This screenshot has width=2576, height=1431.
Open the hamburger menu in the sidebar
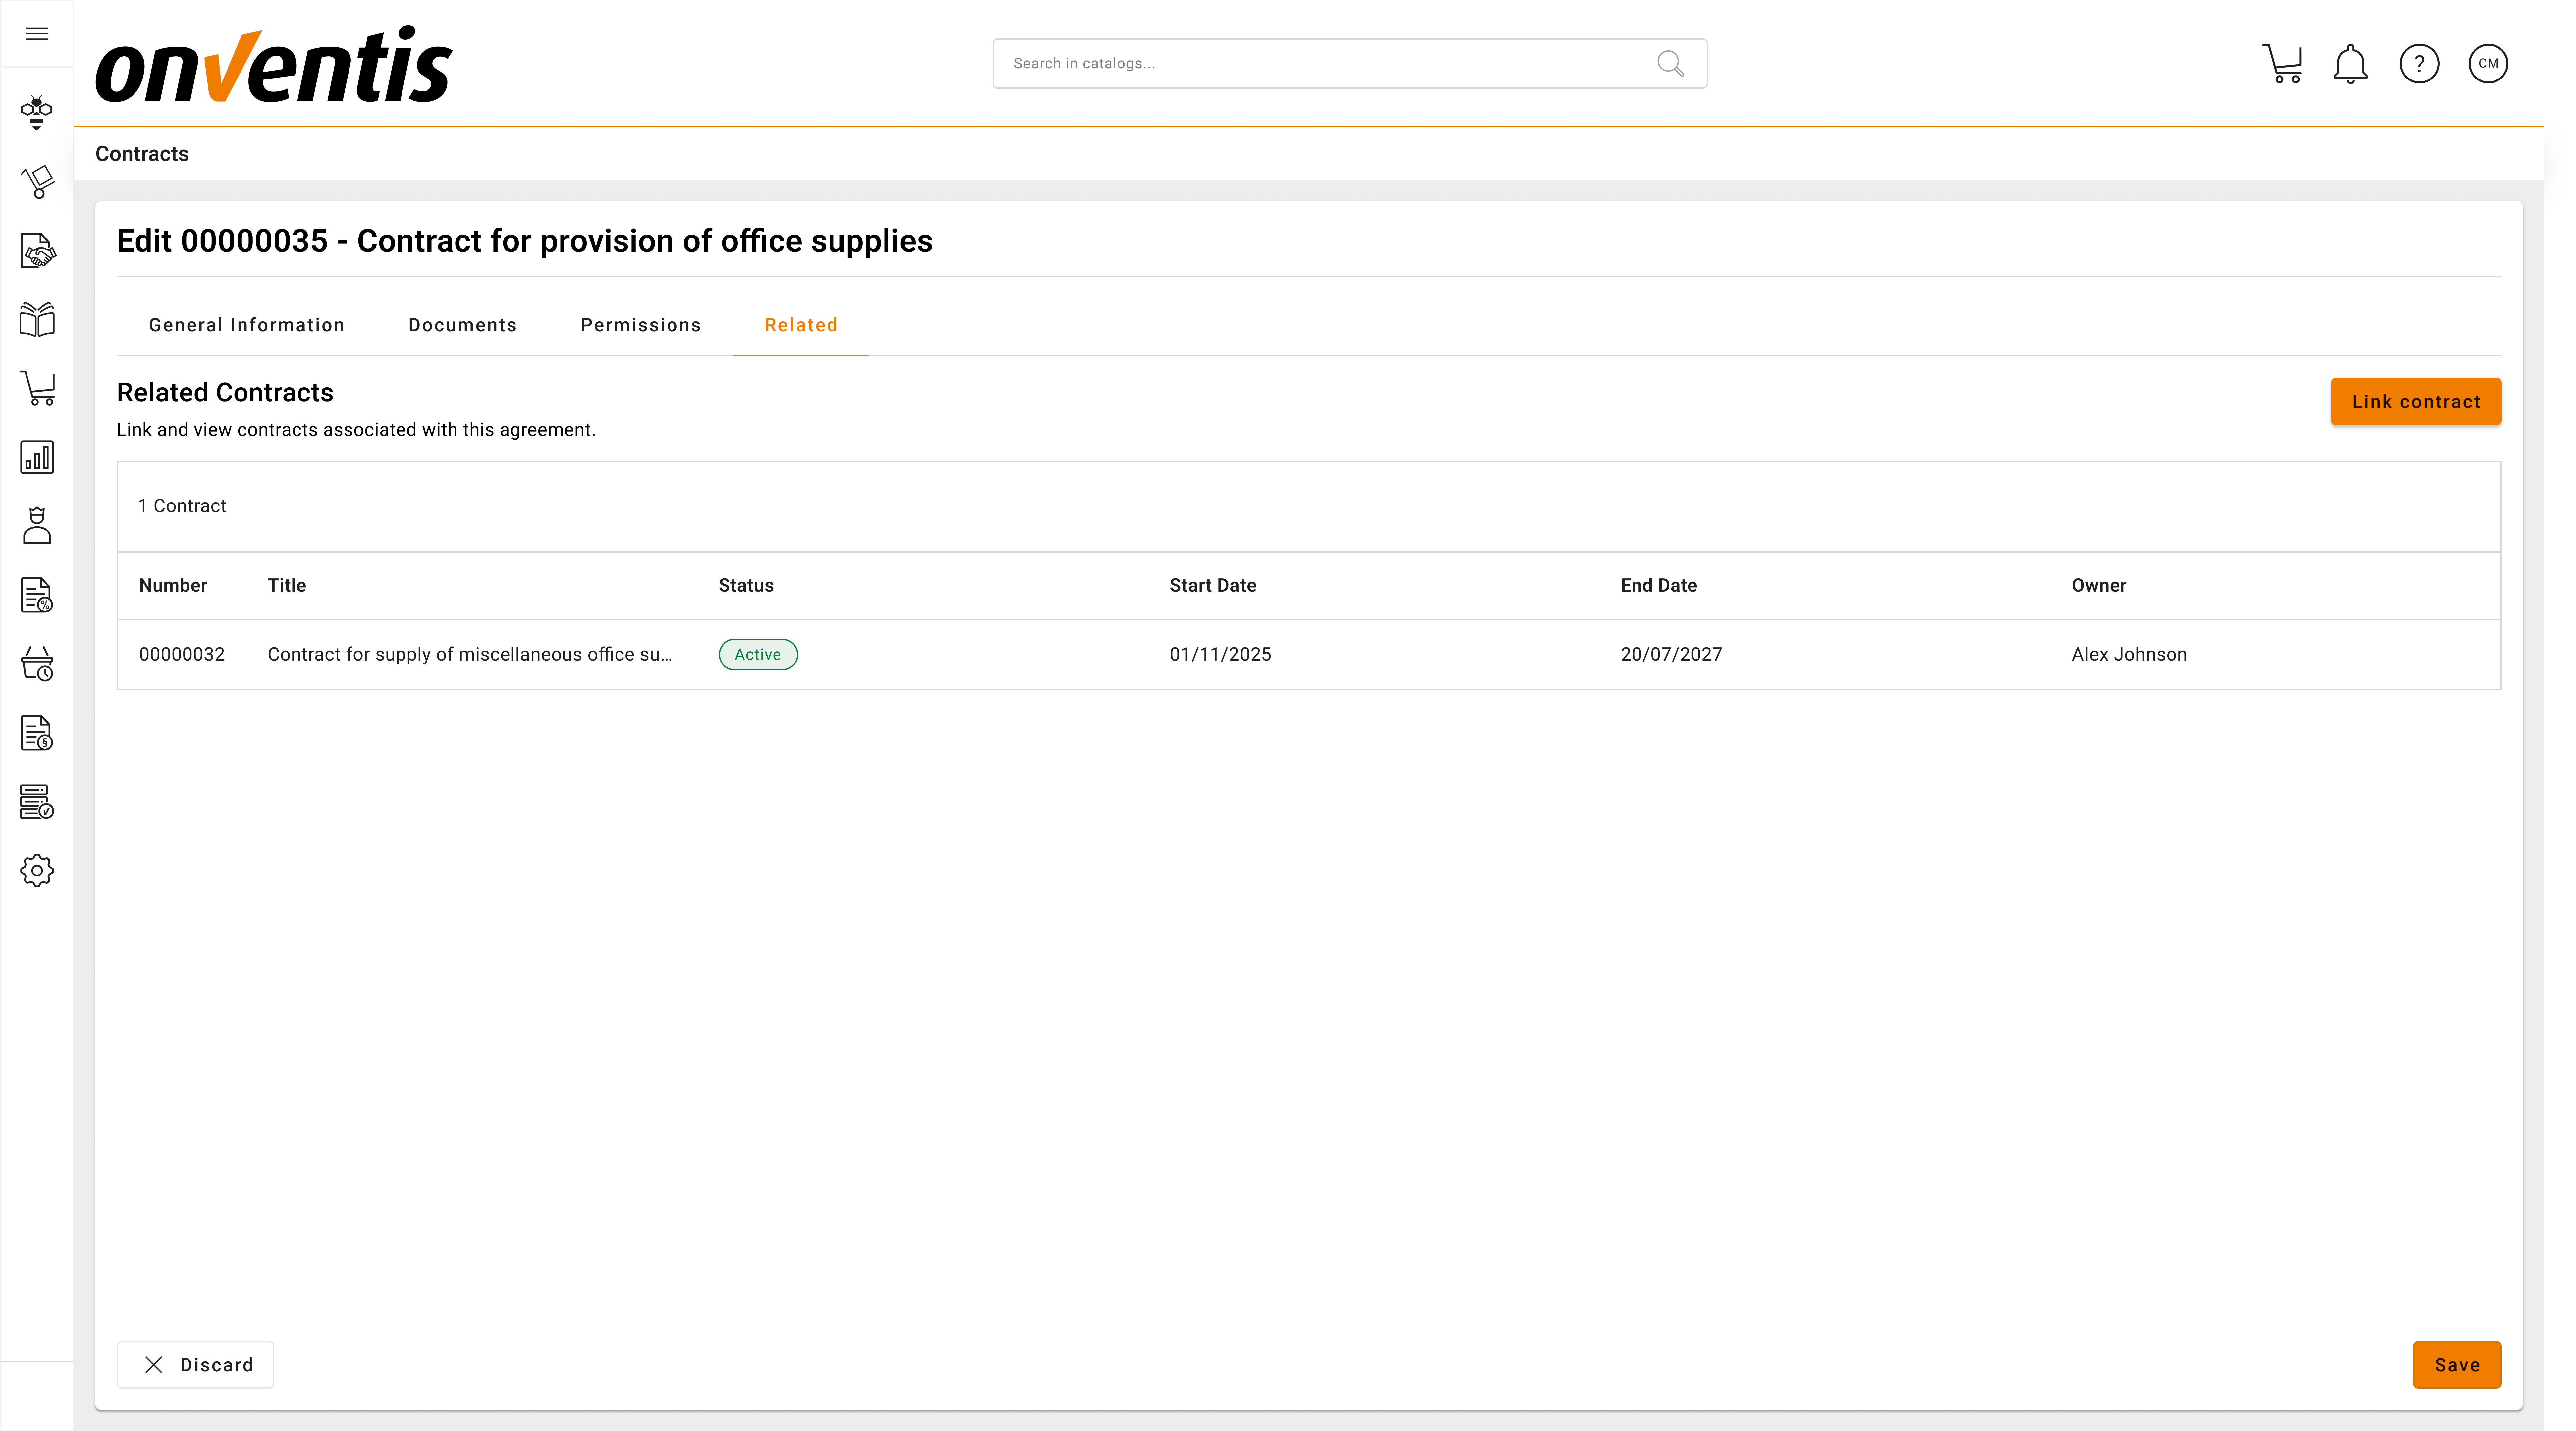point(37,34)
